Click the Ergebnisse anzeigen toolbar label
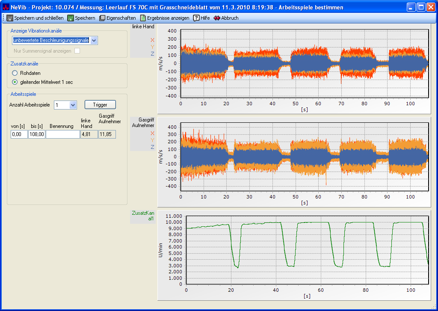Viewport: 438px width, 311px height. [x=168, y=18]
